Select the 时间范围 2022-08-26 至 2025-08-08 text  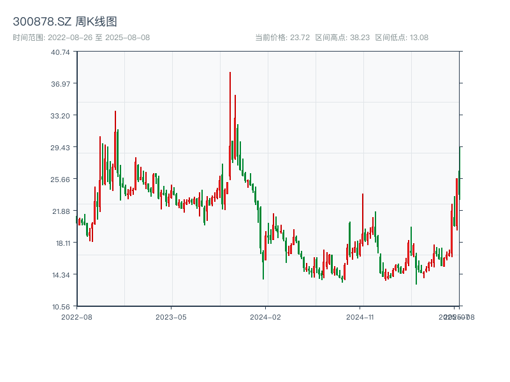click(x=82, y=38)
